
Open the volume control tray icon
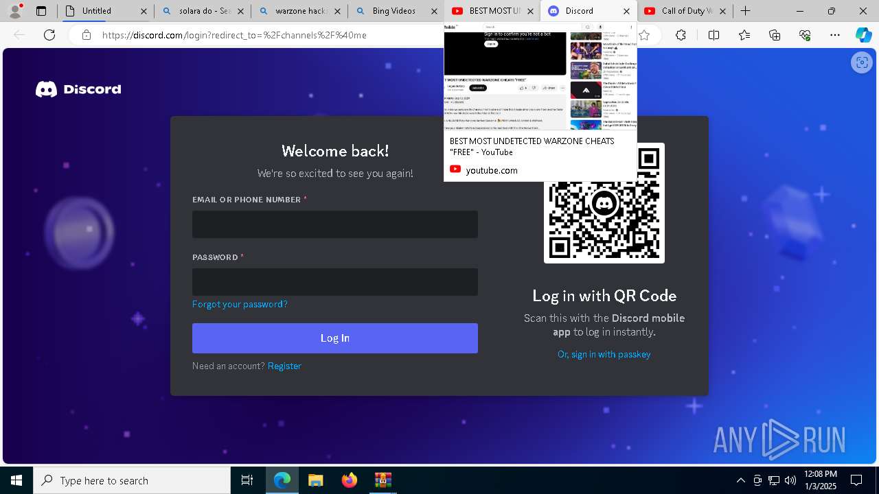(x=790, y=480)
